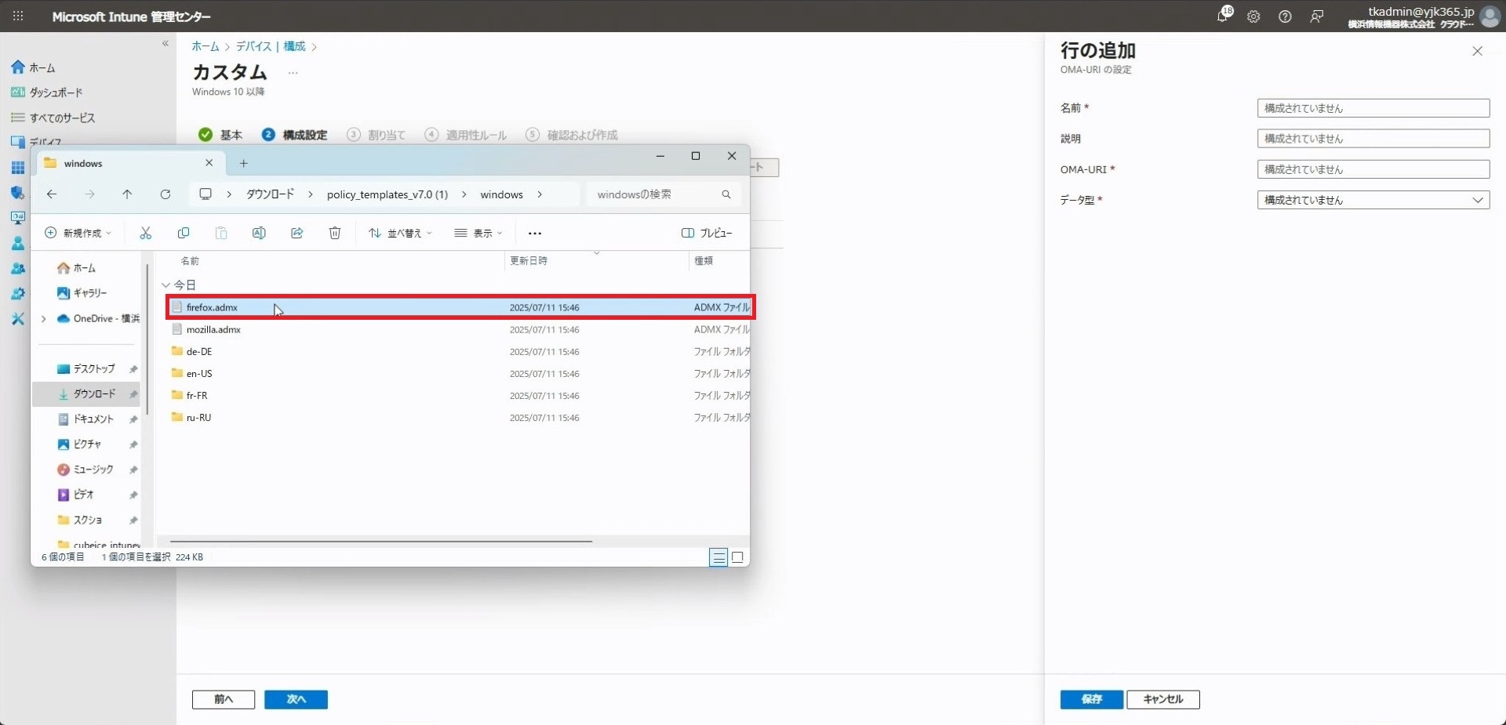
Task: Expand the 並べ替え sort menu
Action: 401,233
